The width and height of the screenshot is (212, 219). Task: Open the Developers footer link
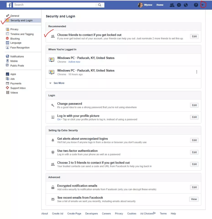click(92, 214)
